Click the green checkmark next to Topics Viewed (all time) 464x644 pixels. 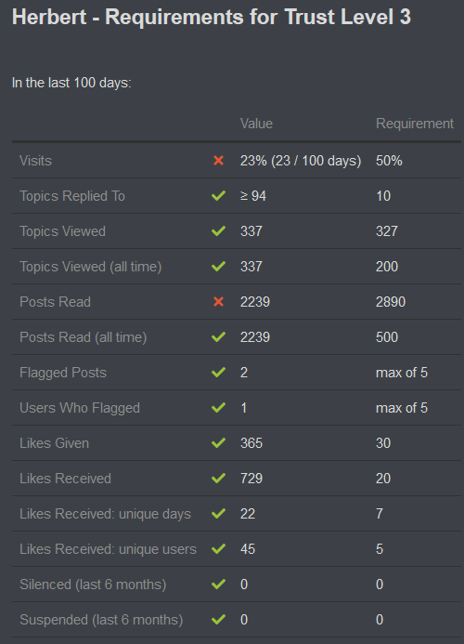tap(218, 267)
